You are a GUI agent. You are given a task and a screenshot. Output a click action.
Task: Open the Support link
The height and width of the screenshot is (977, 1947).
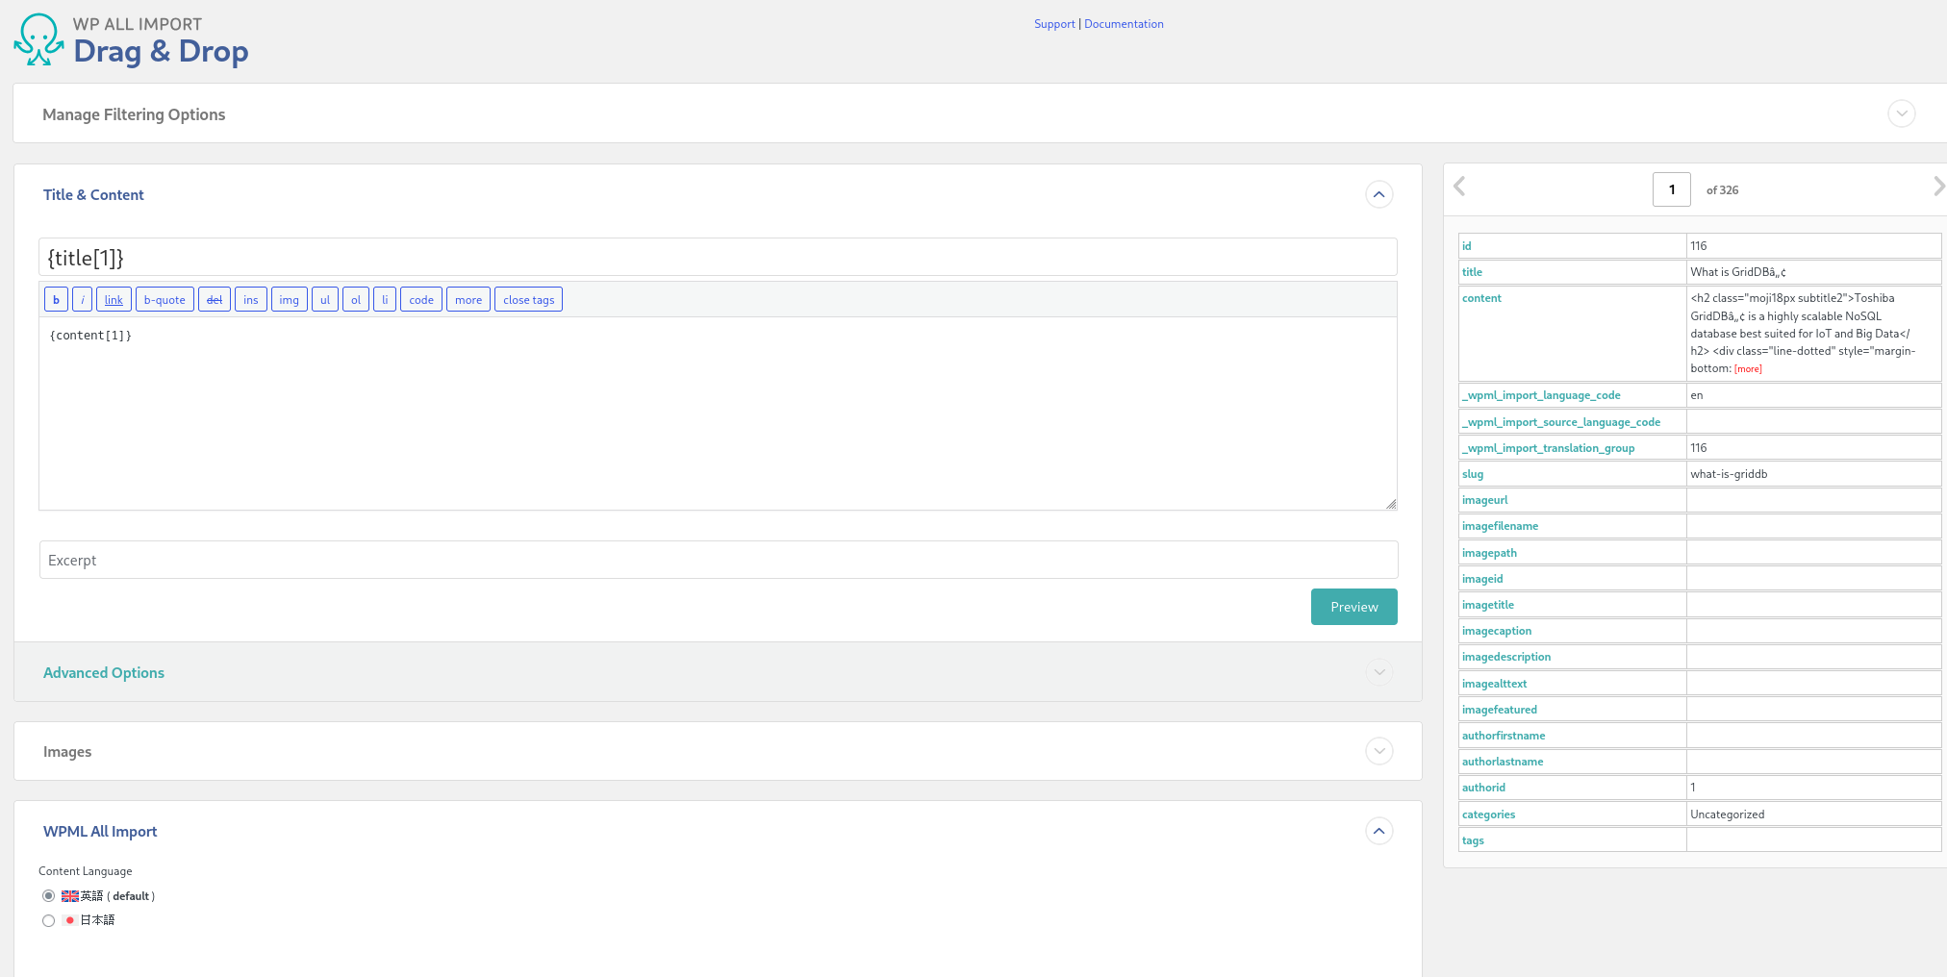click(x=1054, y=24)
